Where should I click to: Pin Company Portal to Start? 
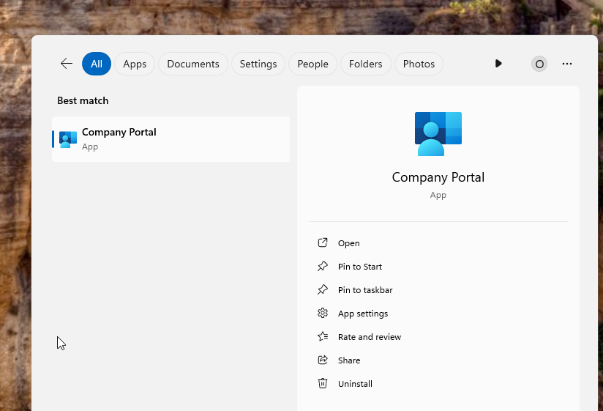click(x=359, y=267)
